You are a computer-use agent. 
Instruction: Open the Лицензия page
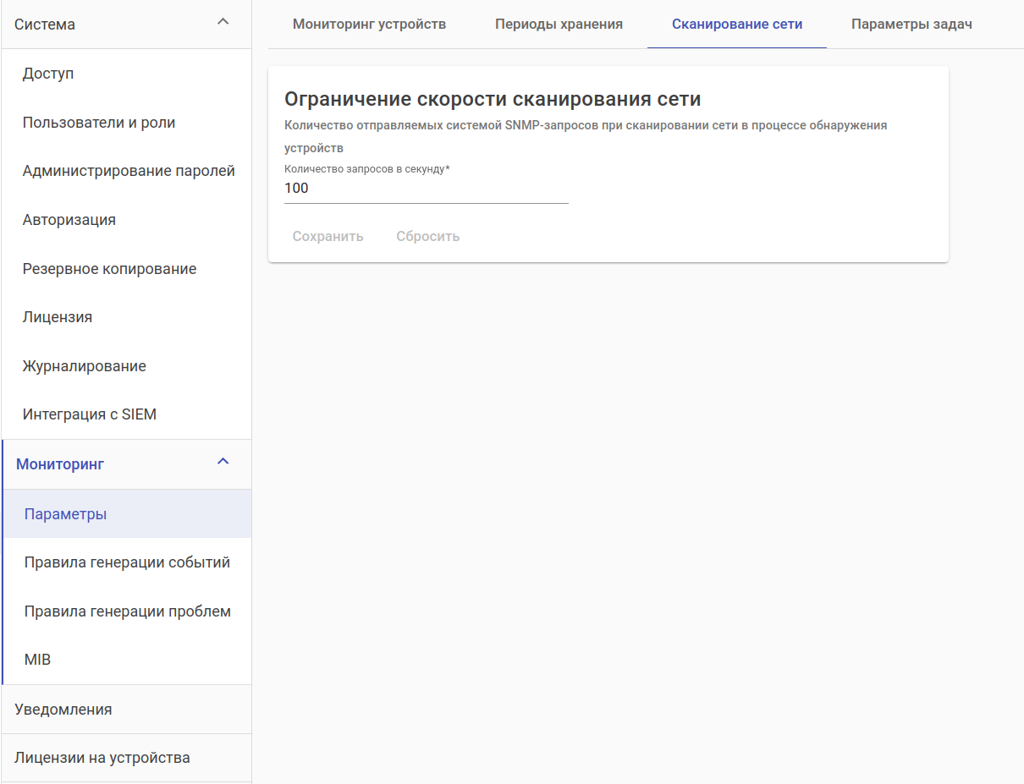coord(58,317)
